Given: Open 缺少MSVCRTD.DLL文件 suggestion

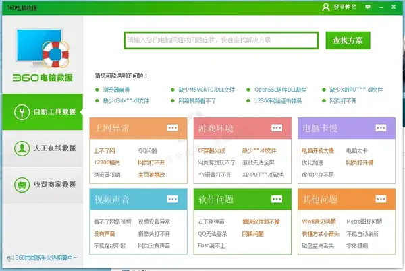Looking at the screenshot, I should click(x=207, y=90).
